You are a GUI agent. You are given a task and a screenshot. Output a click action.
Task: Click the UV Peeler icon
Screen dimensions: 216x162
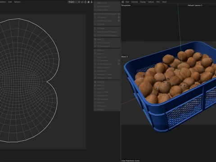(95, 28)
